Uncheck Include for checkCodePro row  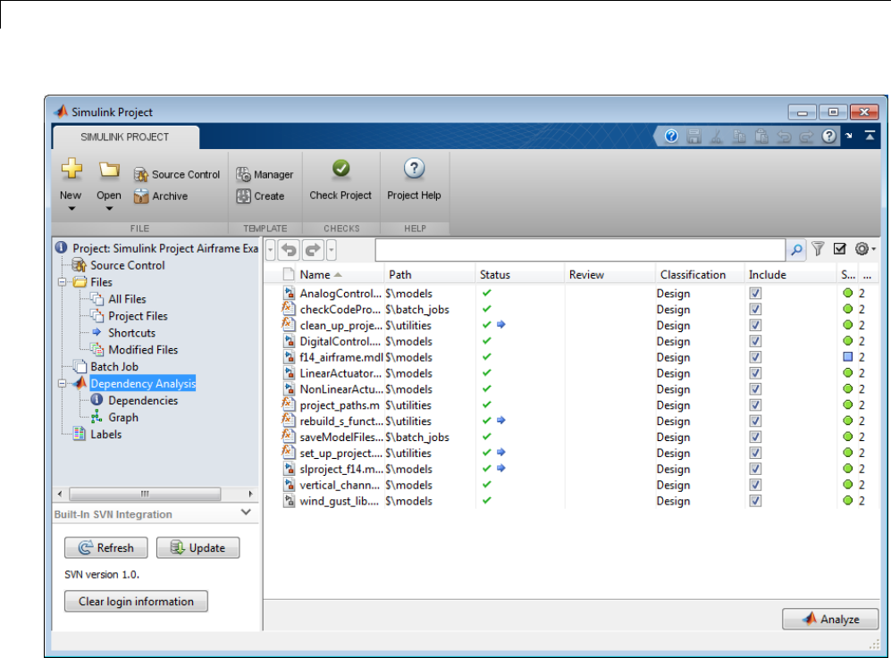755,310
